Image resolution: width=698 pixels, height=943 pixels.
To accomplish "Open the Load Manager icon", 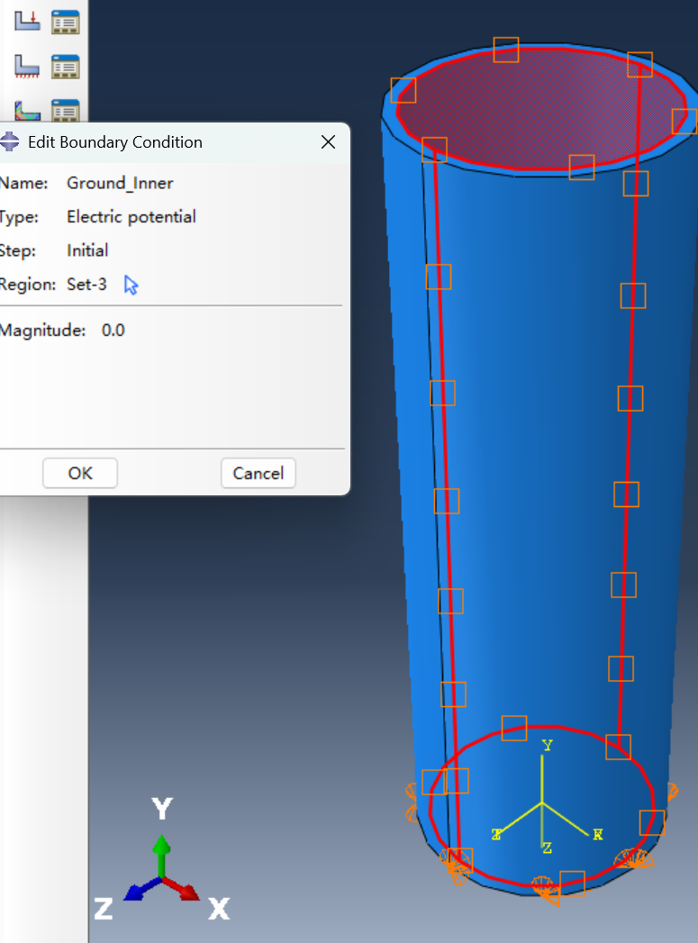I will (x=65, y=22).
